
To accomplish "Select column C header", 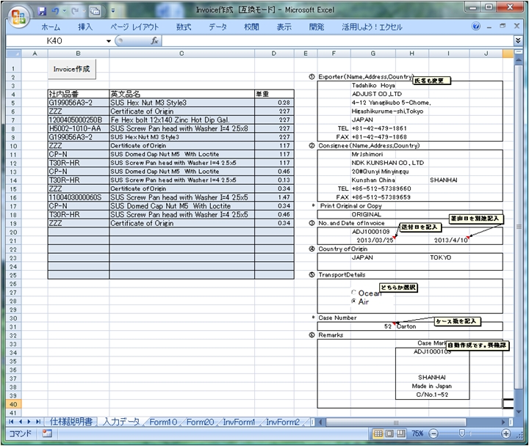I will pyautogui.click(x=181, y=54).
